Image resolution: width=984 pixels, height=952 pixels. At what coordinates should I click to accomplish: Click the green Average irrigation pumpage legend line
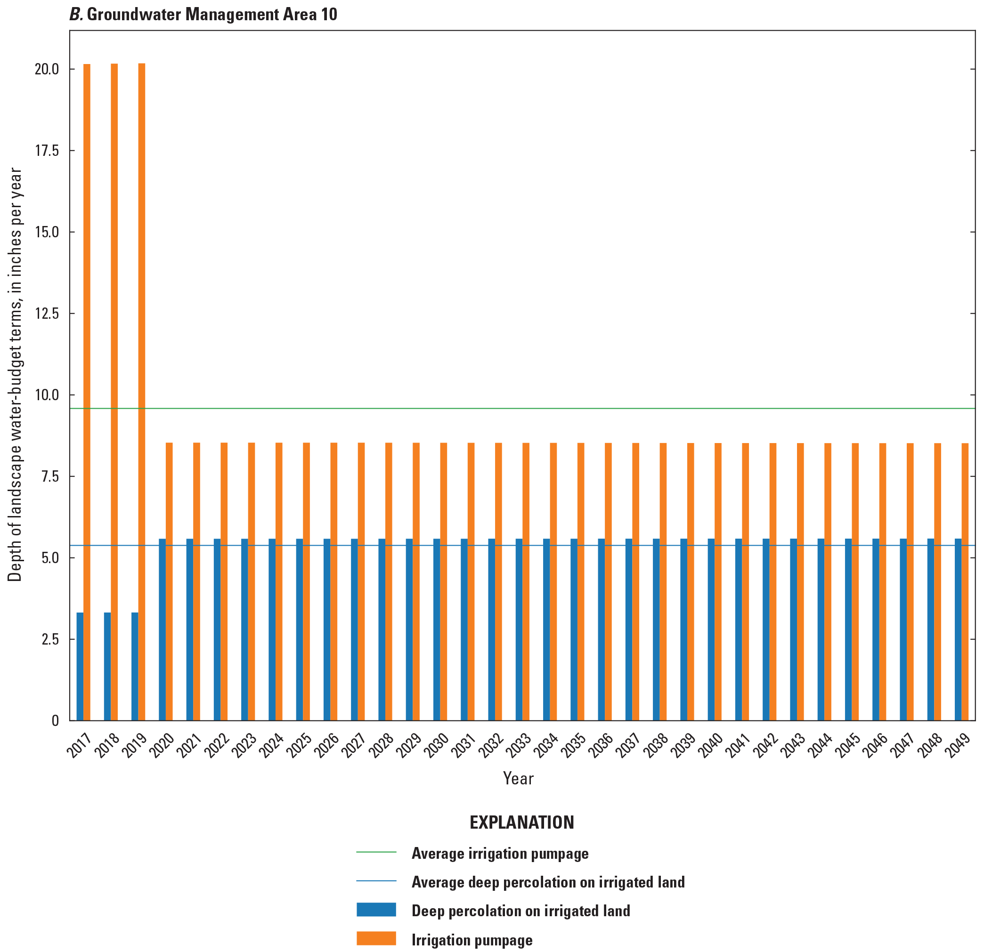[x=376, y=852]
